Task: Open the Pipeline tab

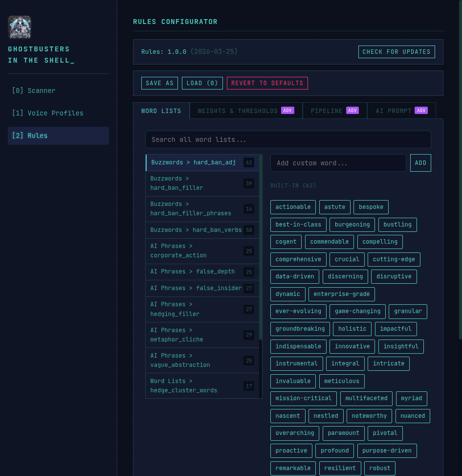Action: tap(335, 111)
